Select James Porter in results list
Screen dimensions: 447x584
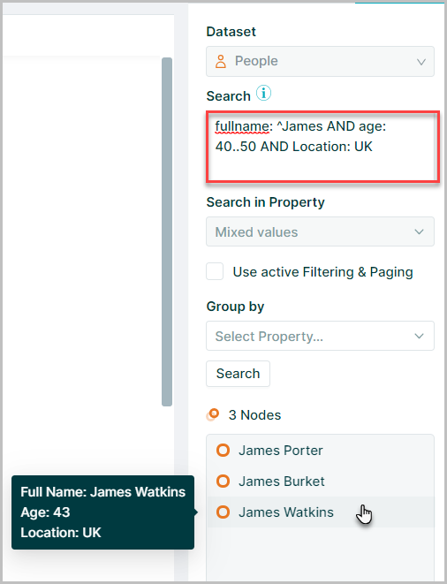(x=320, y=451)
